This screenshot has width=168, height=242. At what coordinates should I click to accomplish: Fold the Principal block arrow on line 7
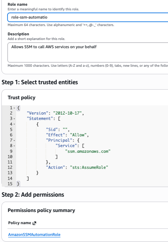(14, 140)
